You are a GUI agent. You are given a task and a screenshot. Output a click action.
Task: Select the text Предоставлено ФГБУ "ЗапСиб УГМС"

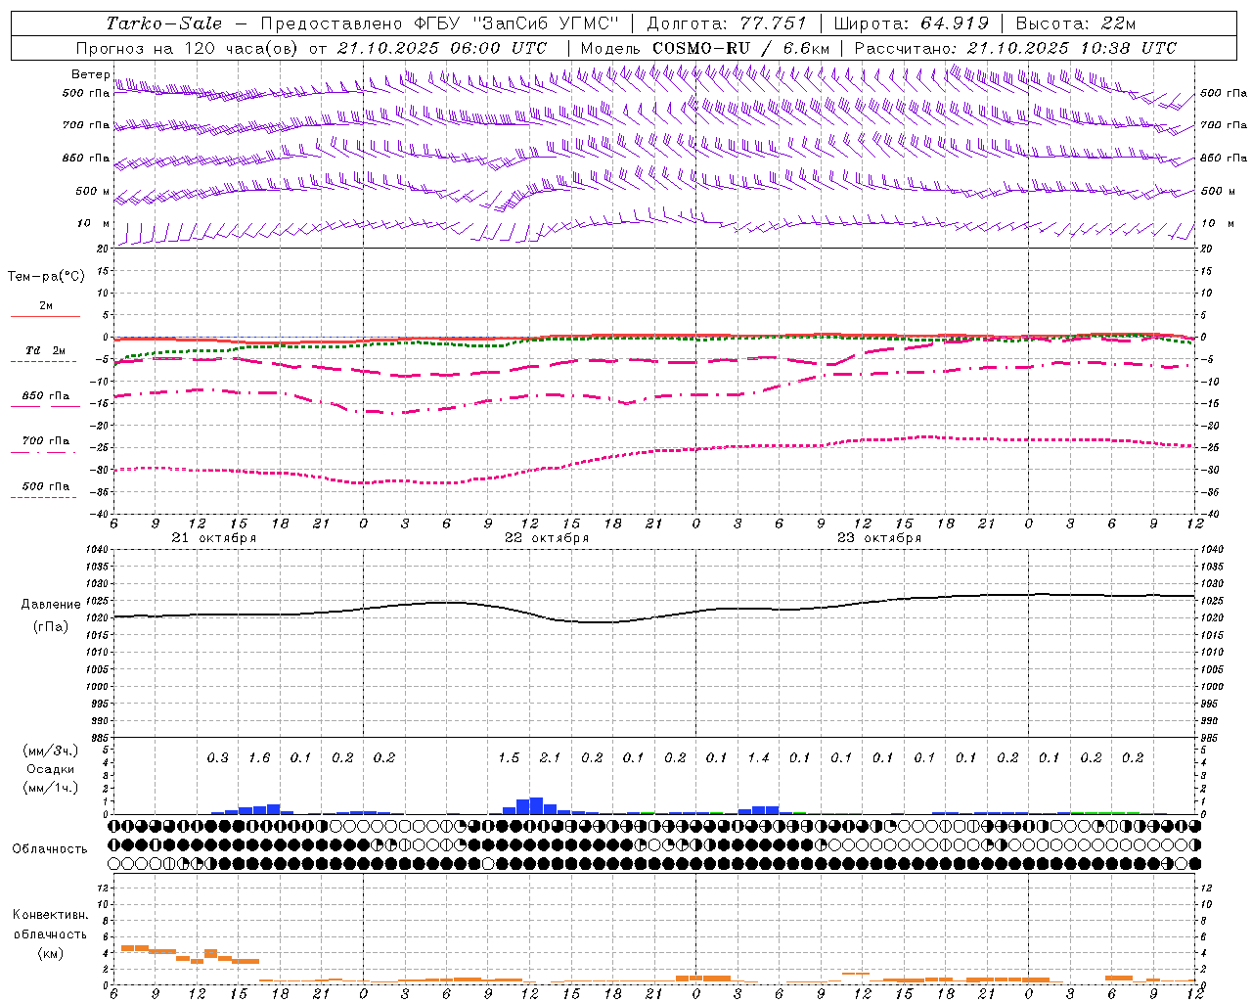[440, 23]
